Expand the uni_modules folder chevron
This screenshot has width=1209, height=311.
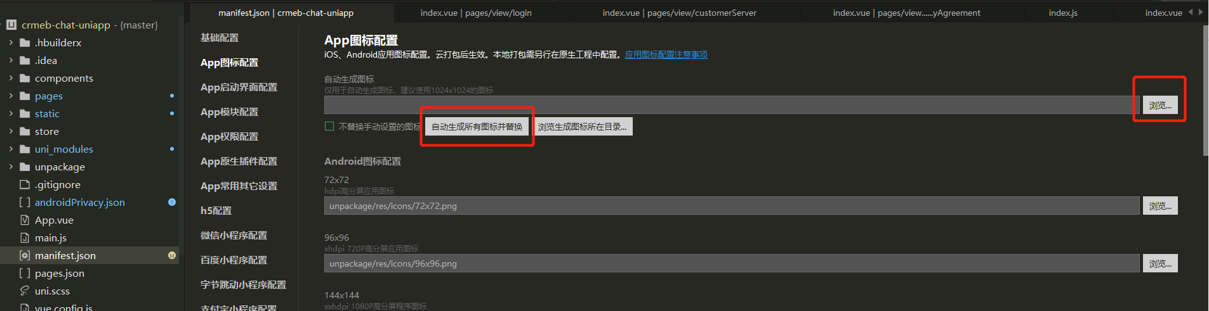click(11, 149)
